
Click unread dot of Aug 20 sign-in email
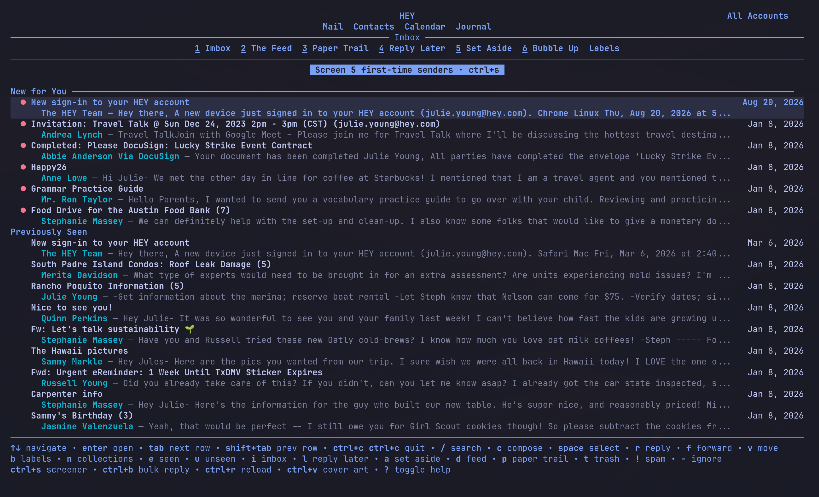point(23,102)
